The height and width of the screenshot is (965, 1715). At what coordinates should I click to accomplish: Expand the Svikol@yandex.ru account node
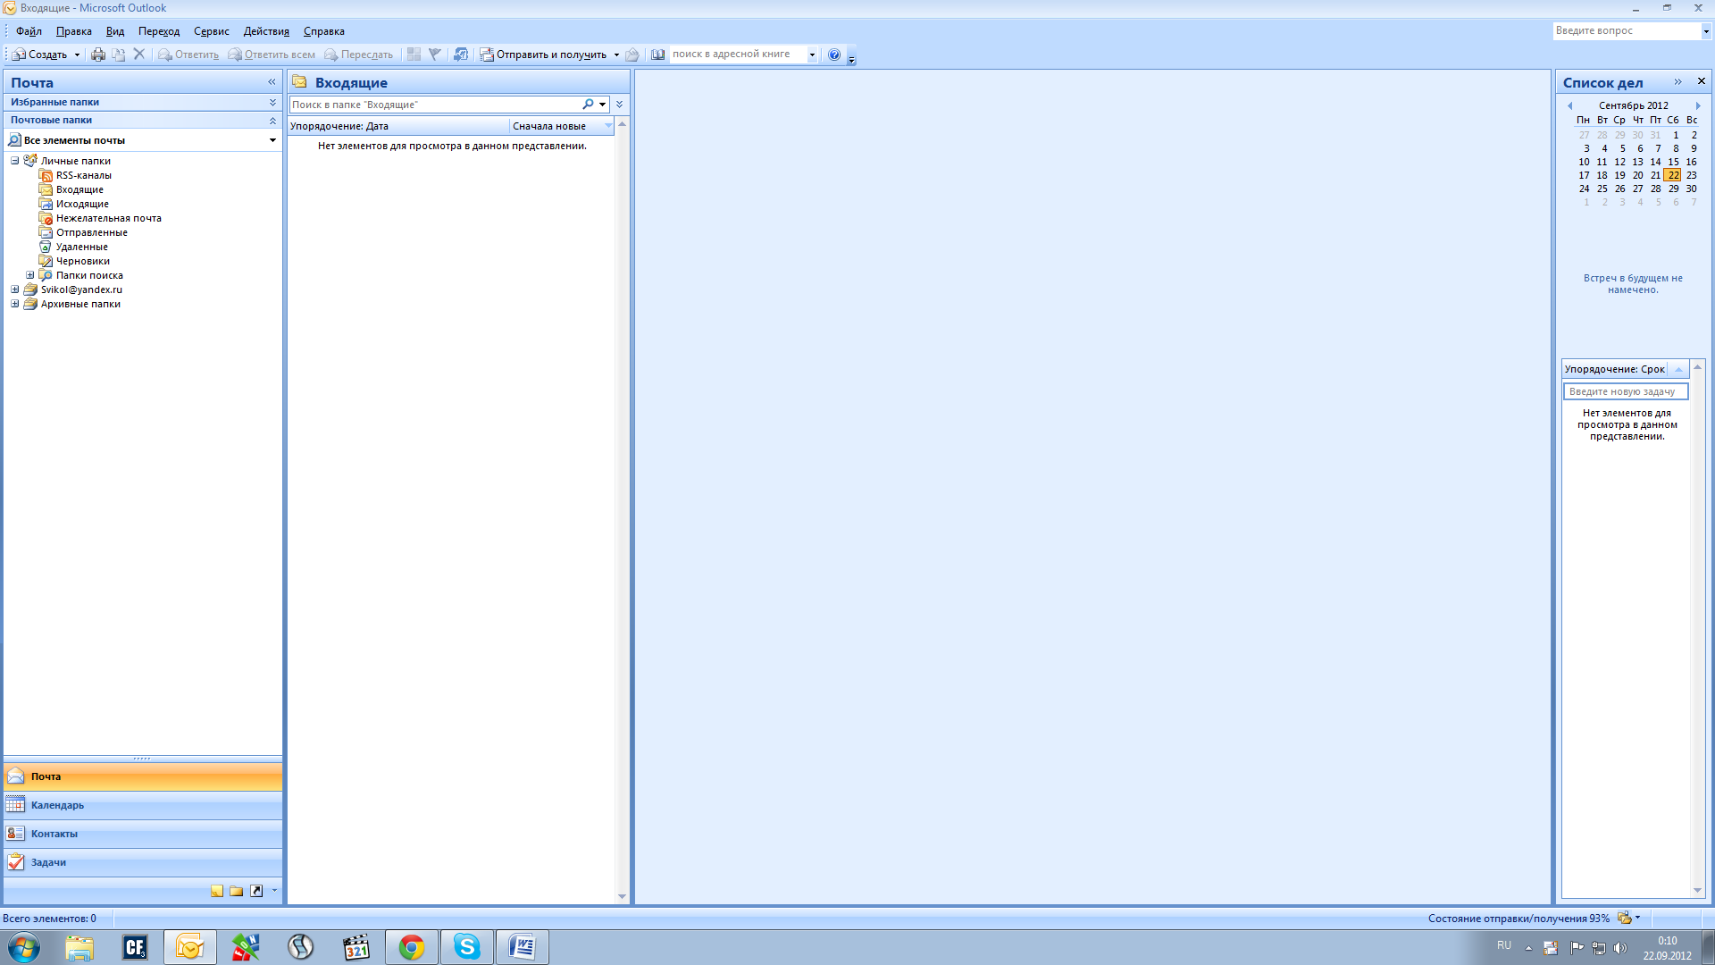[x=15, y=289]
